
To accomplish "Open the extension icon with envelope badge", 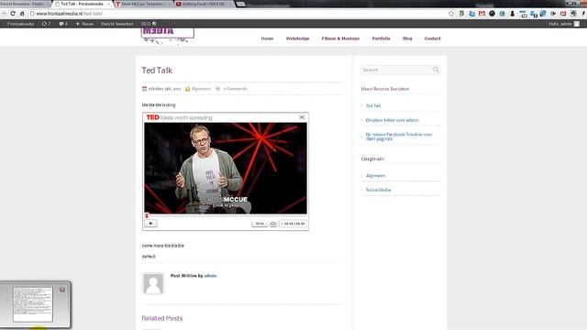I will (523, 14).
